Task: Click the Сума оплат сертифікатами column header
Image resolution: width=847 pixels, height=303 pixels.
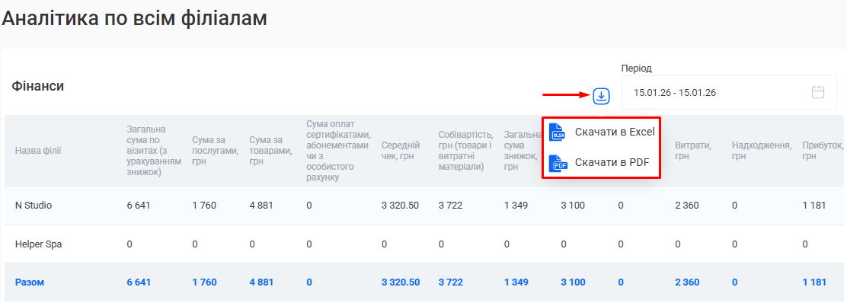Action: (x=338, y=151)
